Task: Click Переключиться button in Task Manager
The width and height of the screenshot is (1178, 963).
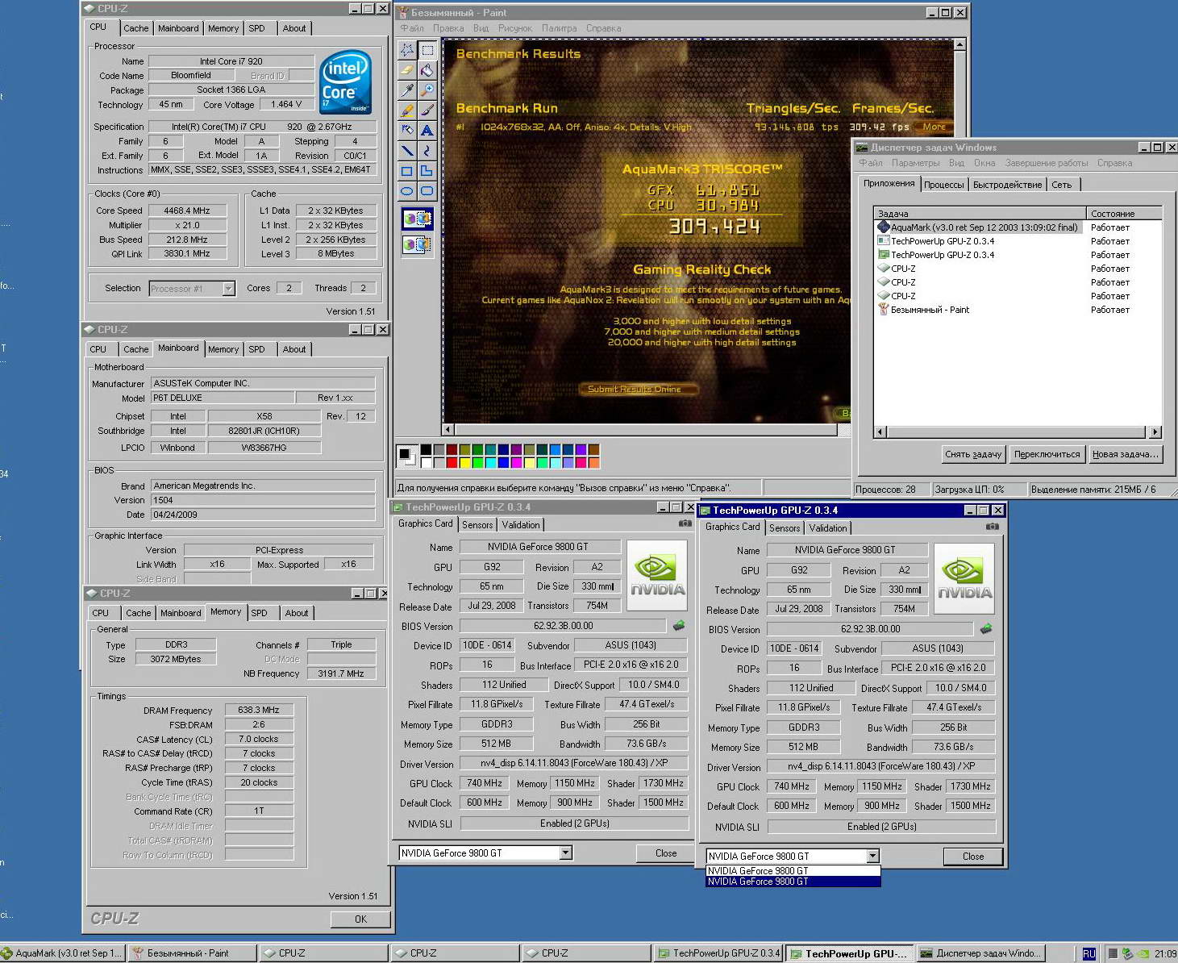Action: coord(1047,454)
